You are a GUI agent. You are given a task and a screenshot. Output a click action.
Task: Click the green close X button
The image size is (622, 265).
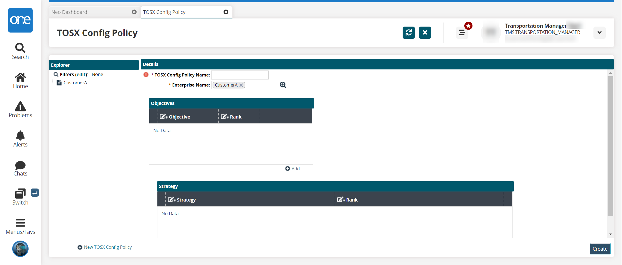pos(425,33)
